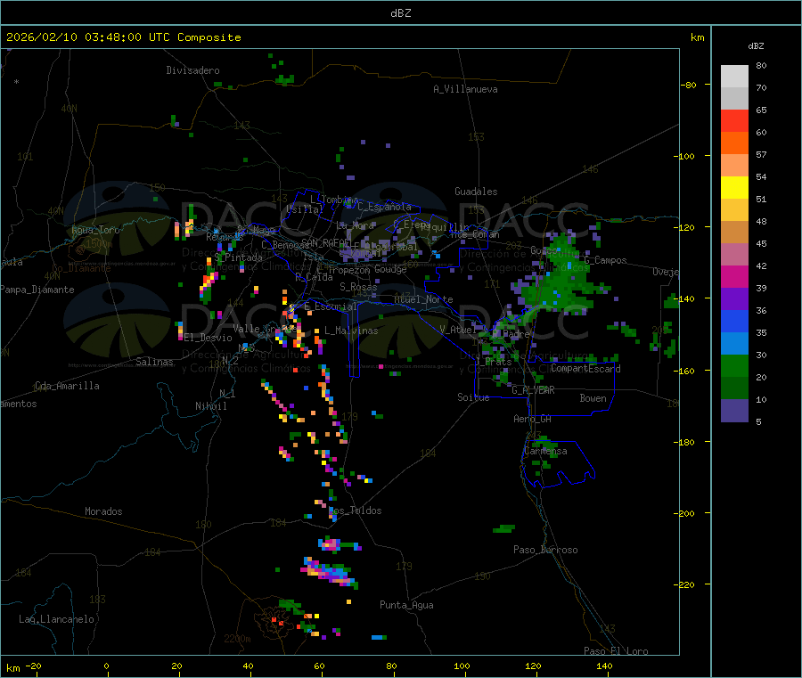The height and width of the screenshot is (678, 802).
Task: Click the Bowen map label
Action: coord(593,398)
